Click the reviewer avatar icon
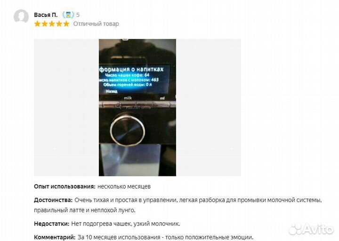The width and height of the screenshot is (339, 241). (21, 16)
